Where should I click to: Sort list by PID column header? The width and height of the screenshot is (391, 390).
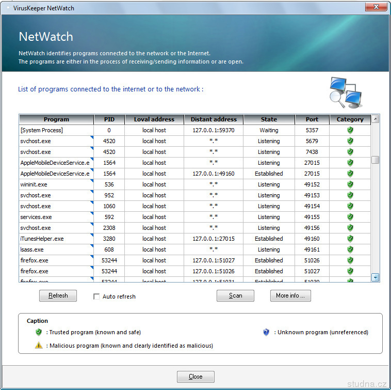109,119
